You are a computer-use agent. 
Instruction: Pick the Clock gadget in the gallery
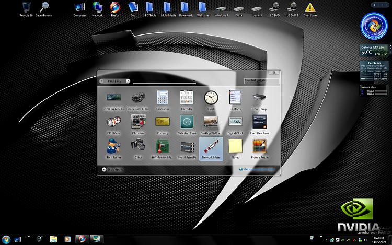211,101
